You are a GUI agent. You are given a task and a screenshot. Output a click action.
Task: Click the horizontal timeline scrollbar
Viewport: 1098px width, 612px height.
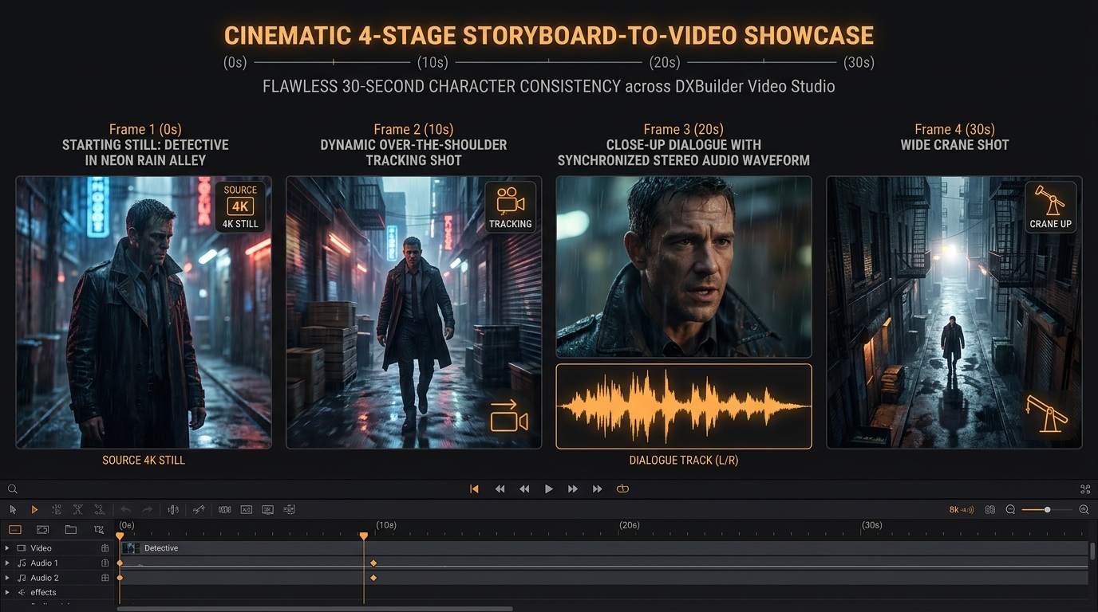tap(314, 609)
